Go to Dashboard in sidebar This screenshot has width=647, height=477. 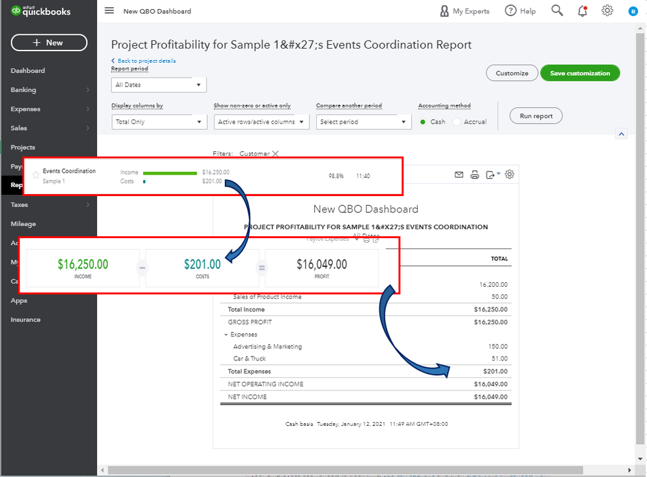click(28, 71)
